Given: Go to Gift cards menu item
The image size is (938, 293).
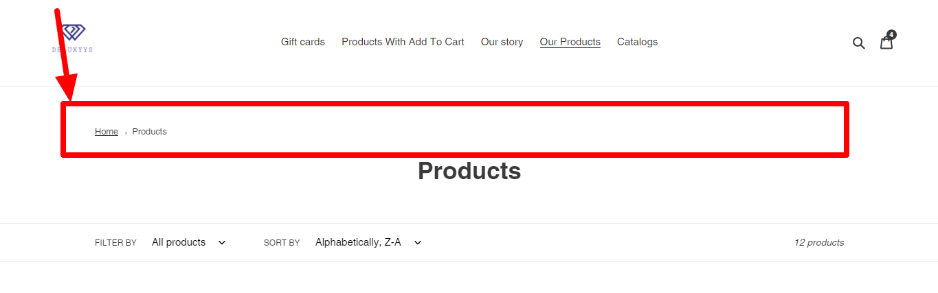Looking at the screenshot, I should pos(303,42).
